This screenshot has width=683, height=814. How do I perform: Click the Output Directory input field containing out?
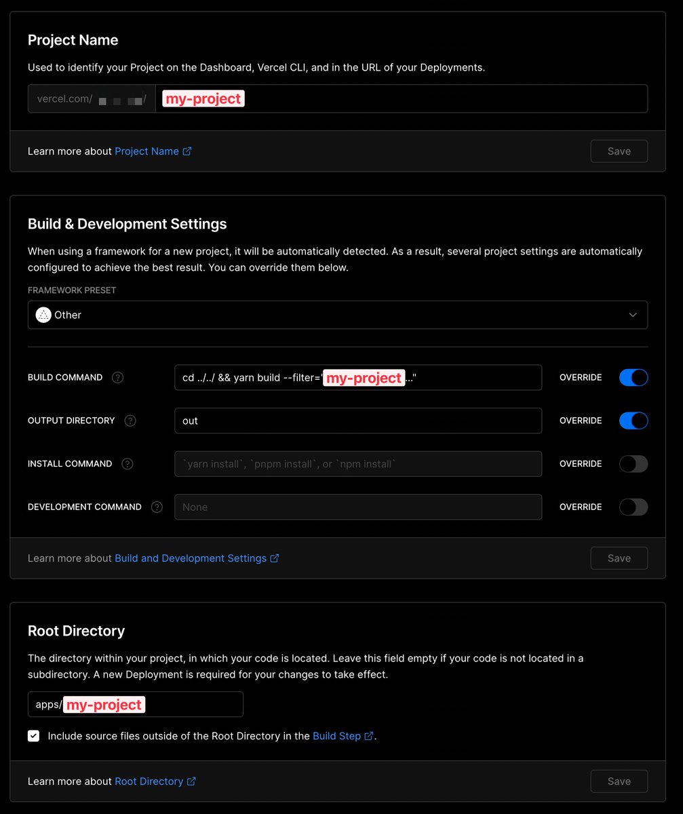[x=358, y=421]
